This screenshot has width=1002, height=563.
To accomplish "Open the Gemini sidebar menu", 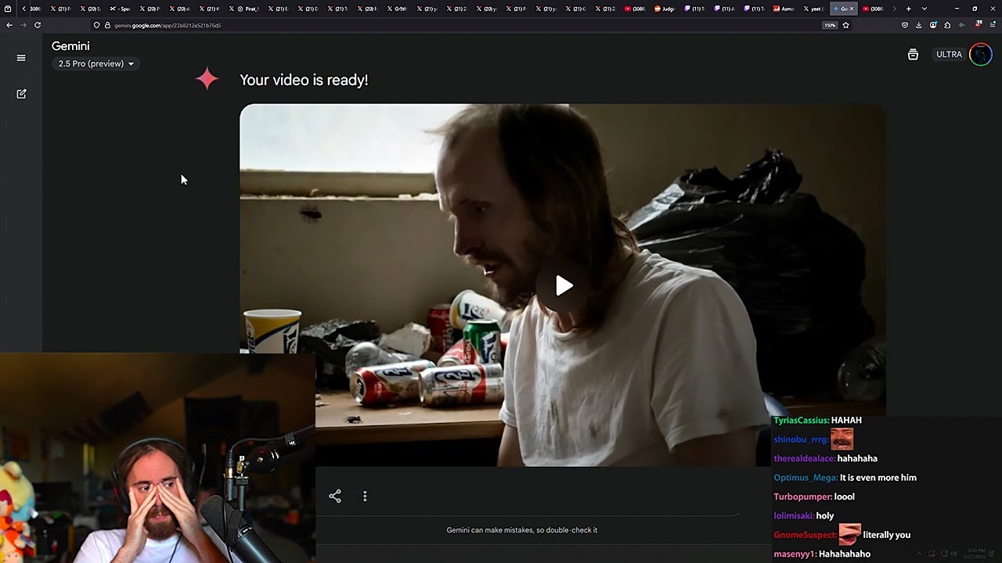I will 21,56.
